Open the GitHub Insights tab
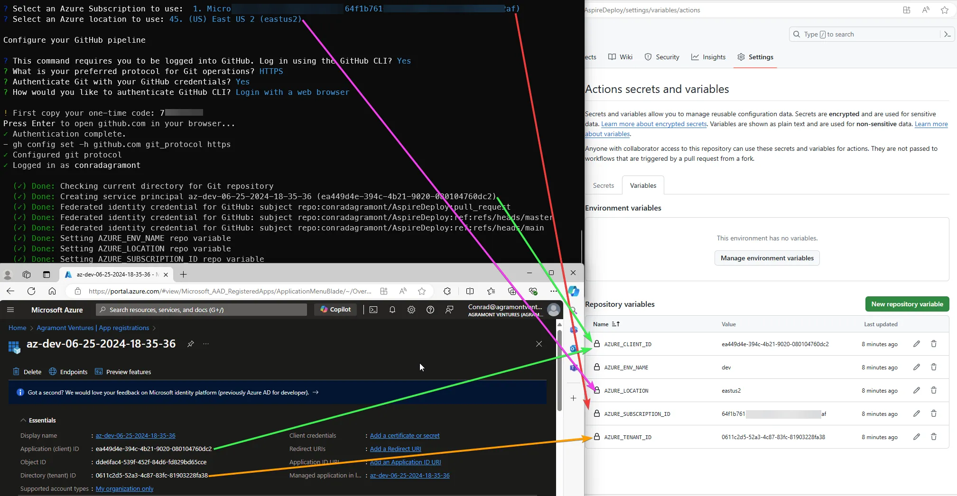Image resolution: width=957 pixels, height=496 pixels. pos(708,57)
